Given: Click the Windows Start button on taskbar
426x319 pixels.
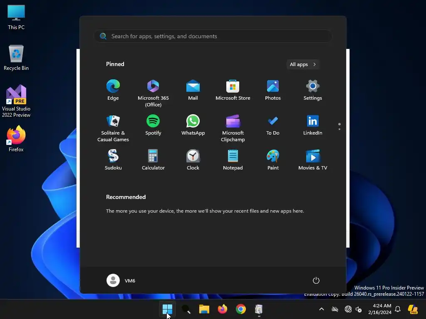Looking at the screenshot, I should click(x=167, y=309).
